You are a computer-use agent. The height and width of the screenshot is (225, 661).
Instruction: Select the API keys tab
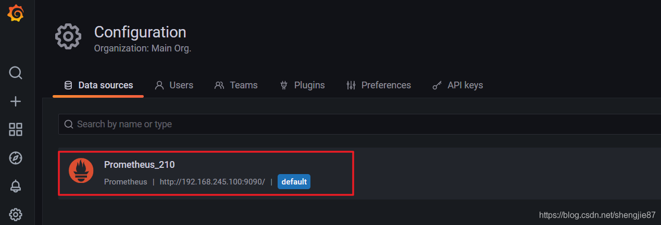(458, 85)
